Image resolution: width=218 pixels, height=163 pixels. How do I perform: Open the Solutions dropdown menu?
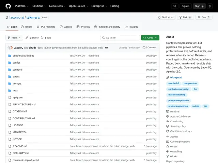tap(38, 6)
